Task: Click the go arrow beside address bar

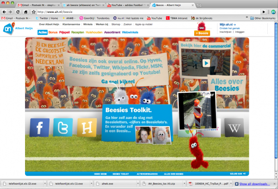Action: tap(264, 12)
